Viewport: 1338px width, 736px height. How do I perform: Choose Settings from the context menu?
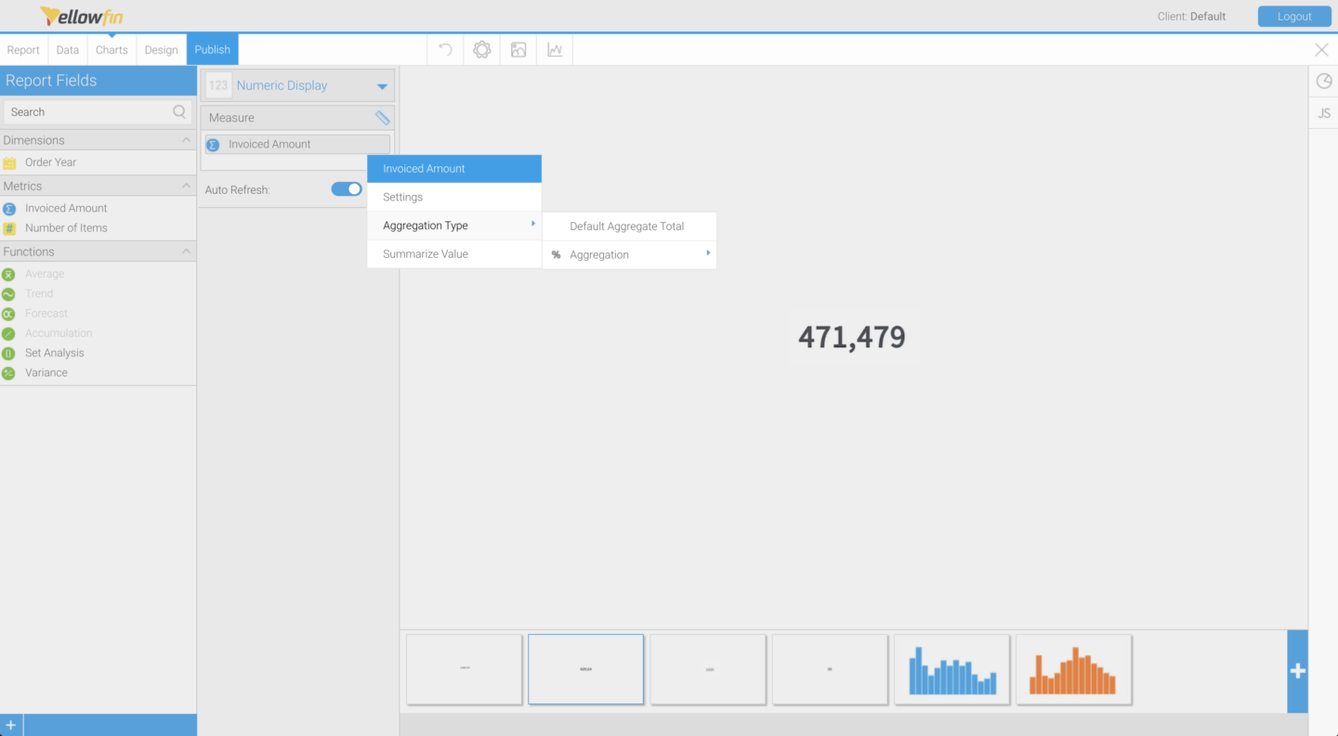pos(402,197)
